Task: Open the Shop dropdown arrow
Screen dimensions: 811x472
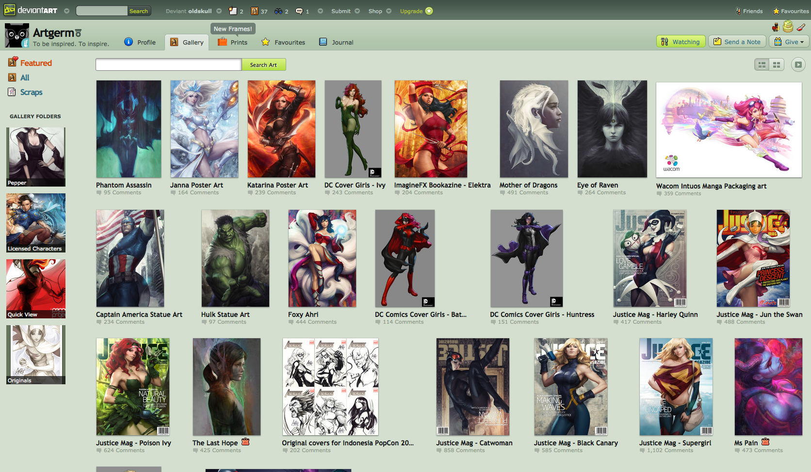Action: coord(389,11)
